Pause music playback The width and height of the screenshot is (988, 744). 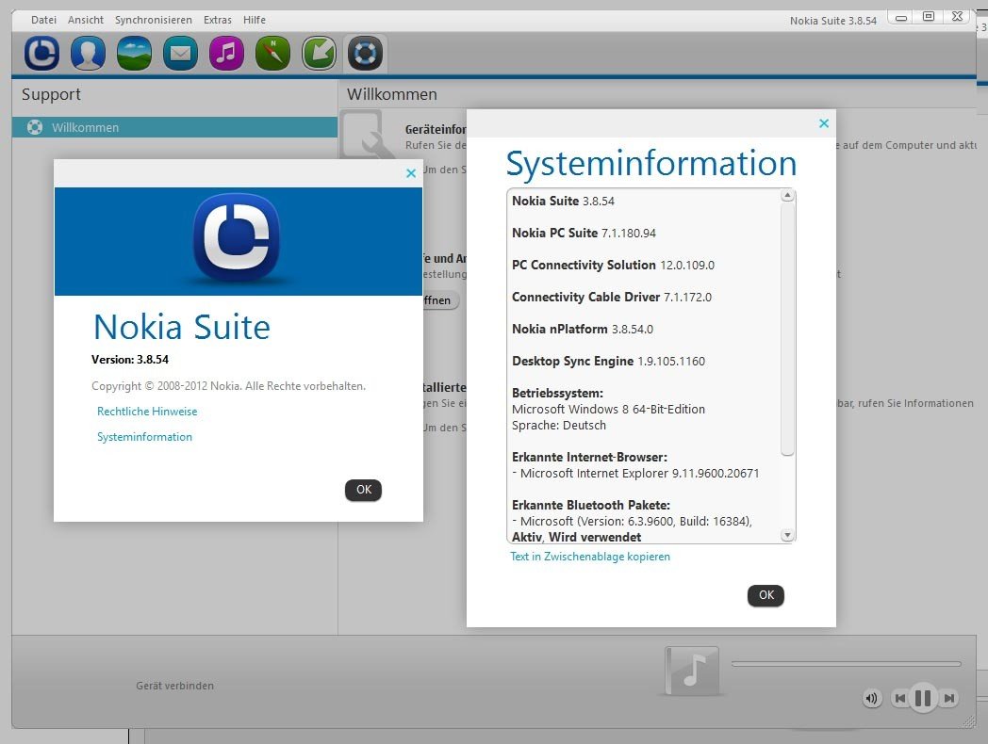[x=923, y=698]
